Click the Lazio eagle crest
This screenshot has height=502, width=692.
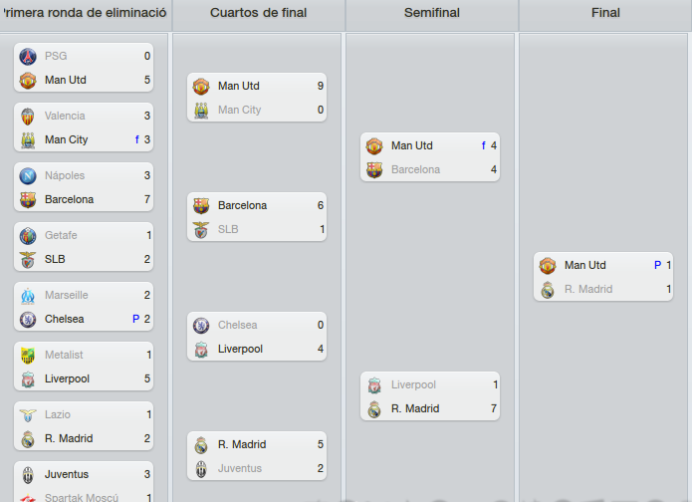[28, 415]
